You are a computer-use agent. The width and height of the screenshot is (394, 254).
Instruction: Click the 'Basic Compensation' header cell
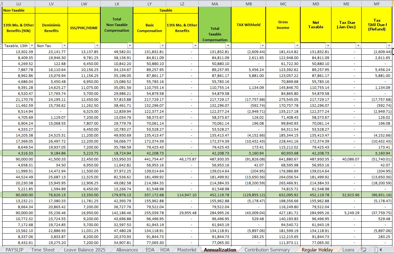coord(149,28)
